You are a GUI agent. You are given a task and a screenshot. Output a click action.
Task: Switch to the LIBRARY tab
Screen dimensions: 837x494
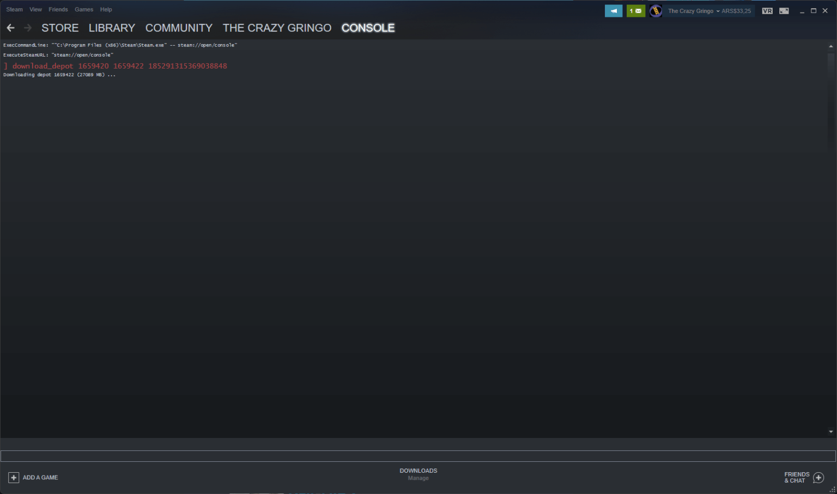coord(112,28)
